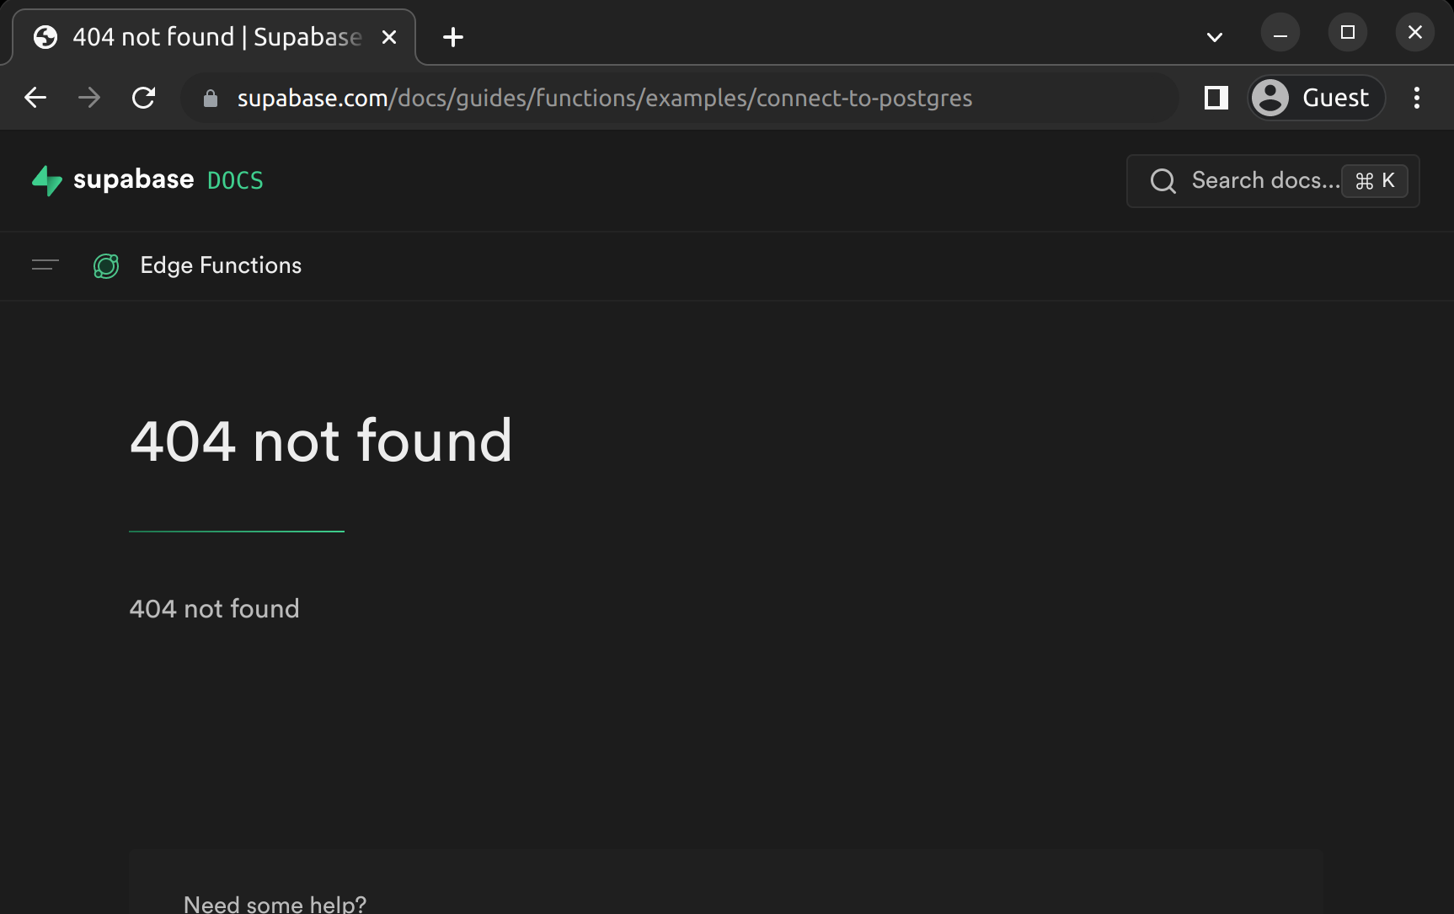
Task: Open the supabase DOCS home link
Action: click(x=147, y=180)
